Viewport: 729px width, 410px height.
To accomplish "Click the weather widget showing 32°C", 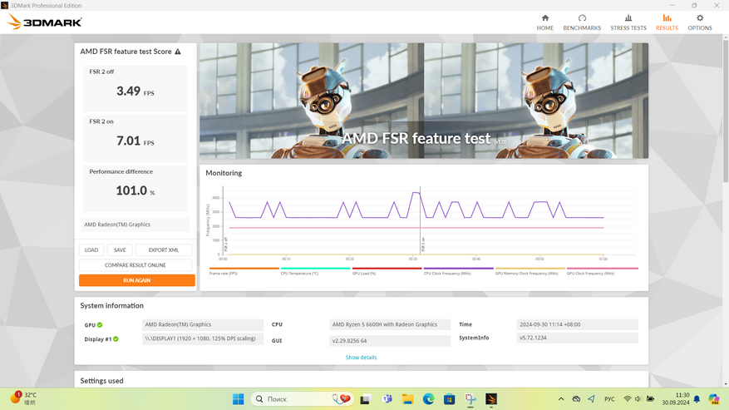I will [x=24, y=398].
